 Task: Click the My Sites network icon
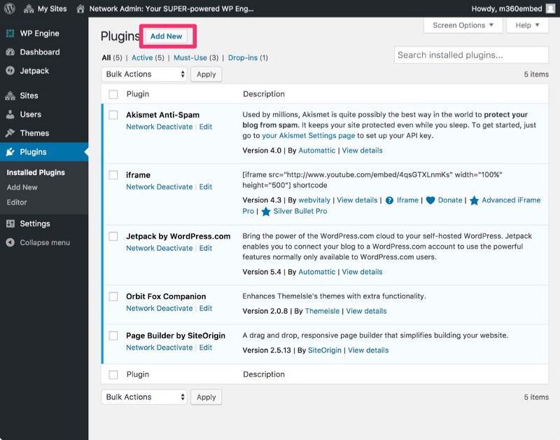(29, 8)
